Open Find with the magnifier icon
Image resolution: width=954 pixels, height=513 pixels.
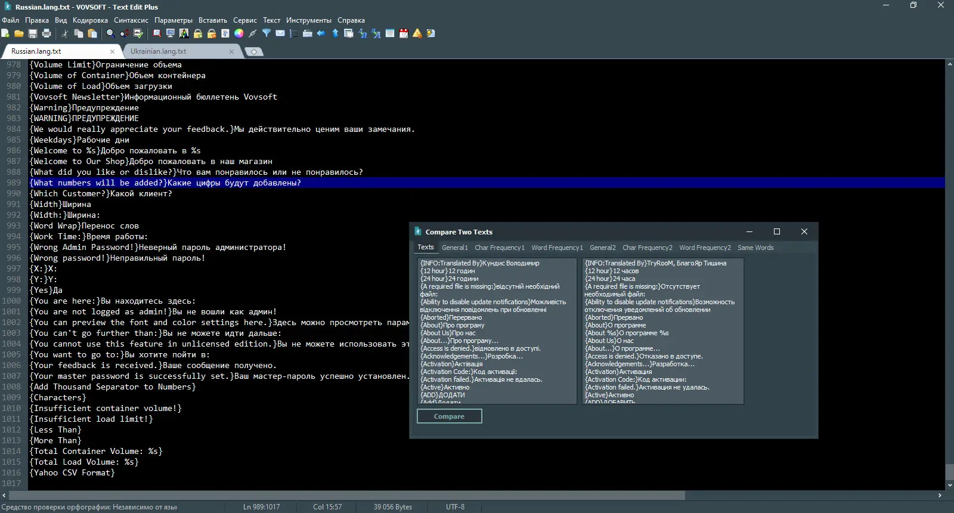(110, 33)
